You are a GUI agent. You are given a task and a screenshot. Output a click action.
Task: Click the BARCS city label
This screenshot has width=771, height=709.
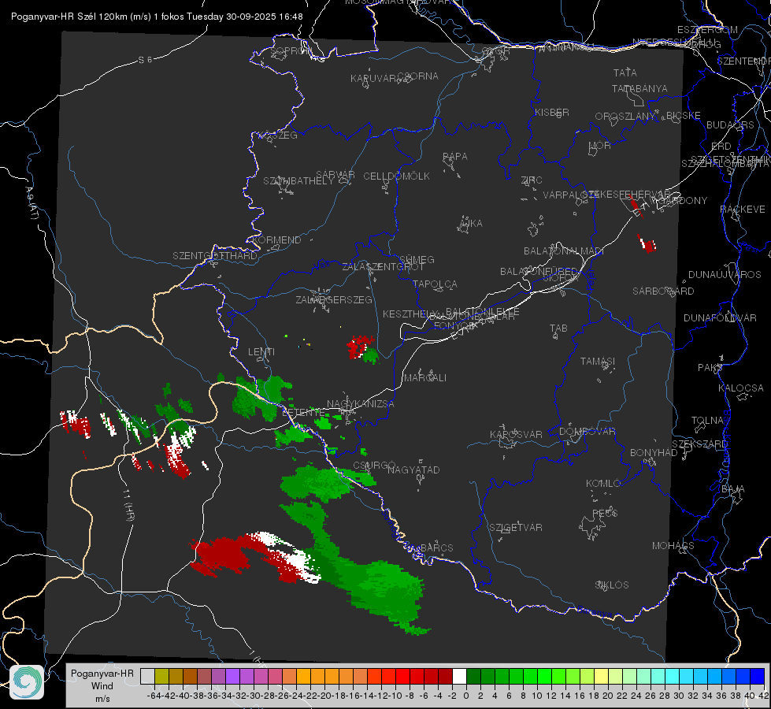point(436,548)
